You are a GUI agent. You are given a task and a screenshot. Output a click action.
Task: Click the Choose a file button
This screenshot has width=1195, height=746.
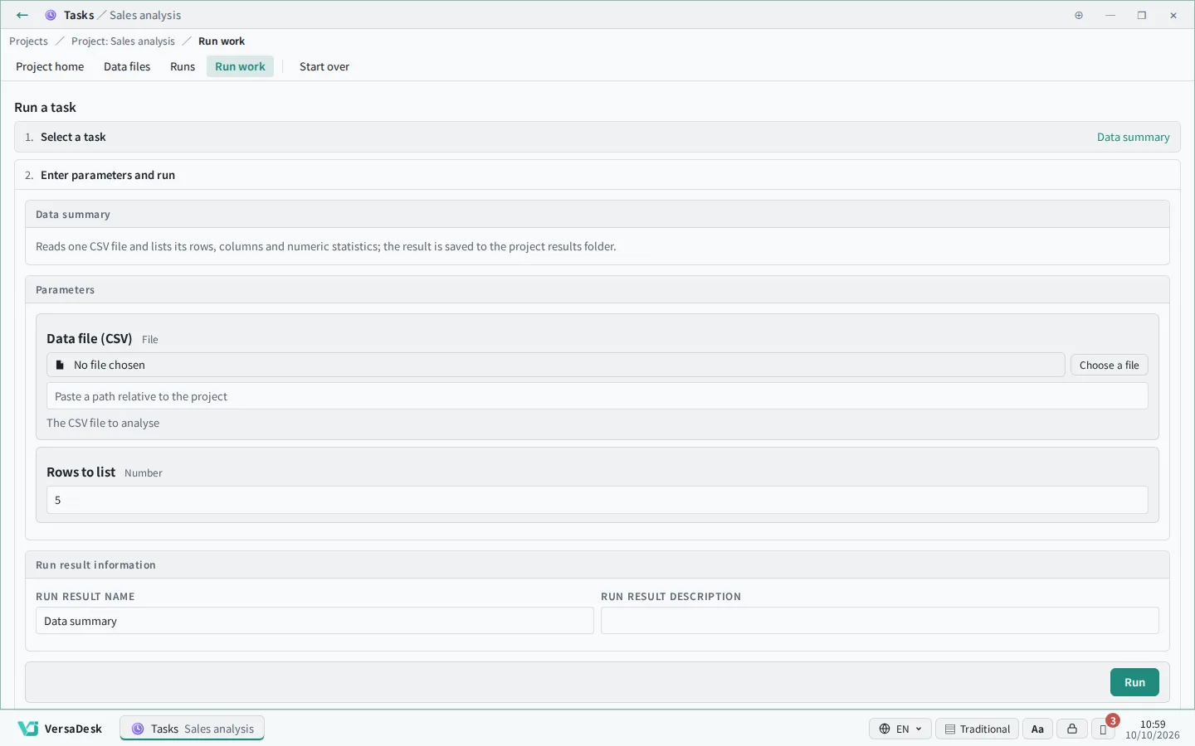click(x=1109, y=365)
